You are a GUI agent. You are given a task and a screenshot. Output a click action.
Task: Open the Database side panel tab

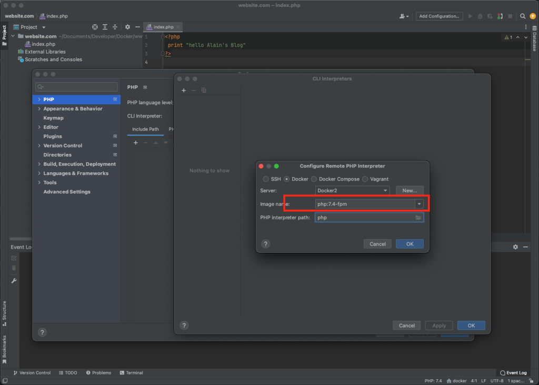coord(535,38)
